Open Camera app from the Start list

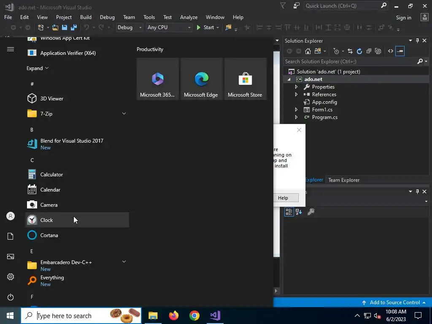click(x=77, y=205)
